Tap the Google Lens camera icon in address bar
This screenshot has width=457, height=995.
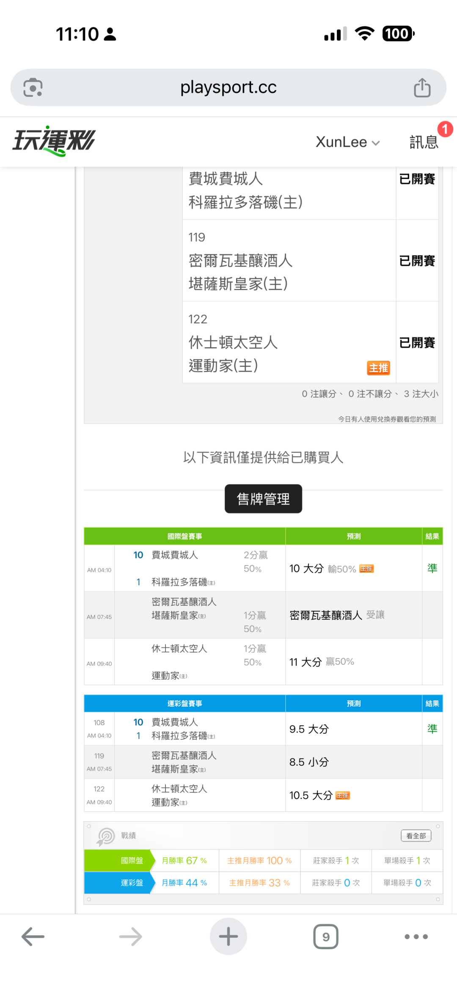pyautogui.click(x=33, y=88)
